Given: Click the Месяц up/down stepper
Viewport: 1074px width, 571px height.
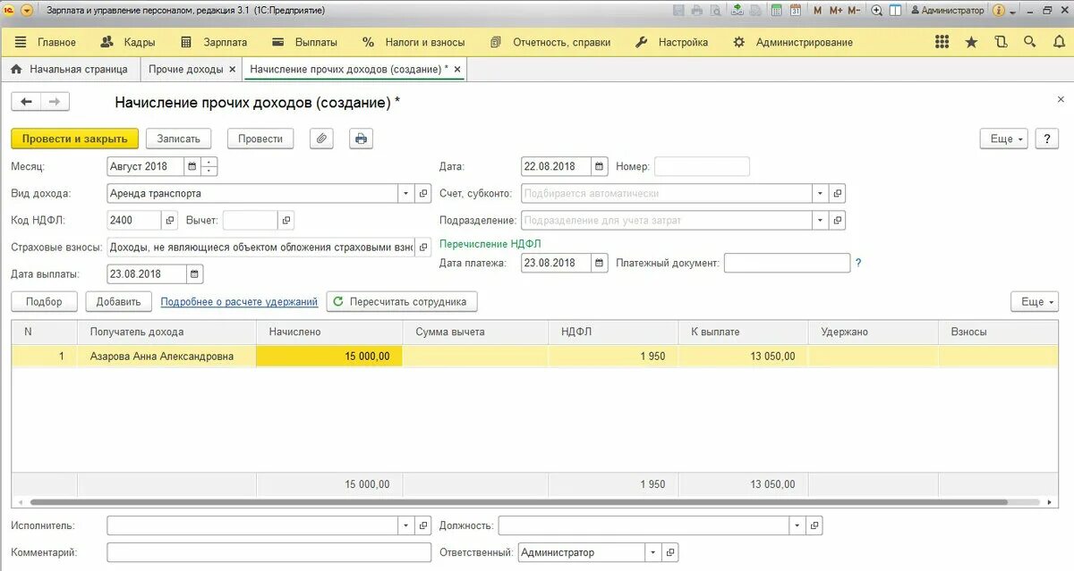Looking at the screenshot, I should (209, 166).
